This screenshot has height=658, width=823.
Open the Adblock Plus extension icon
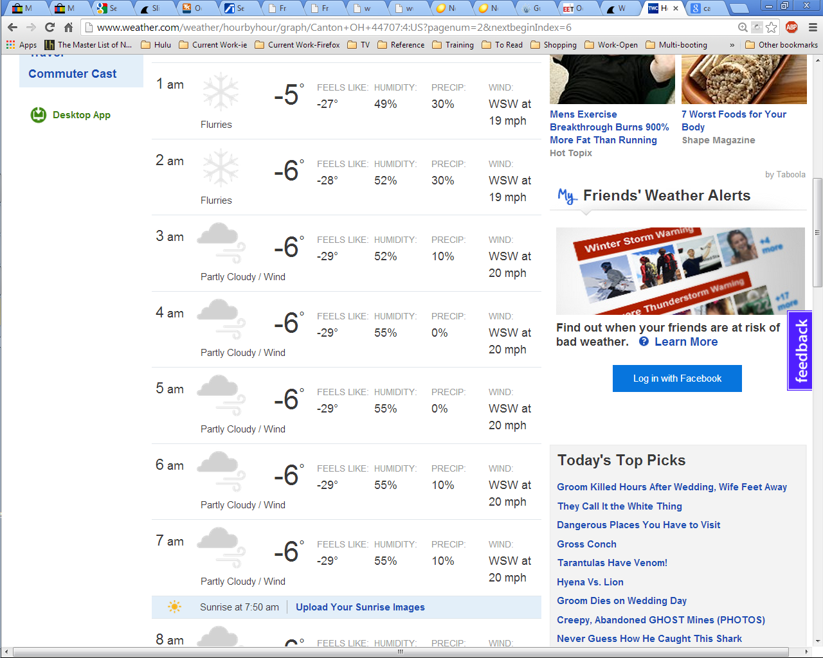point(791,27)
